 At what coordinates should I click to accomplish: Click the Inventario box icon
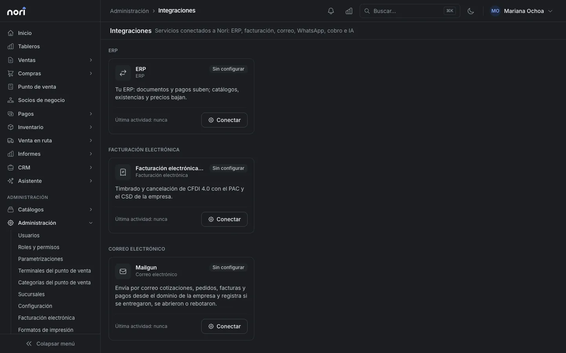tap(11, 127)
